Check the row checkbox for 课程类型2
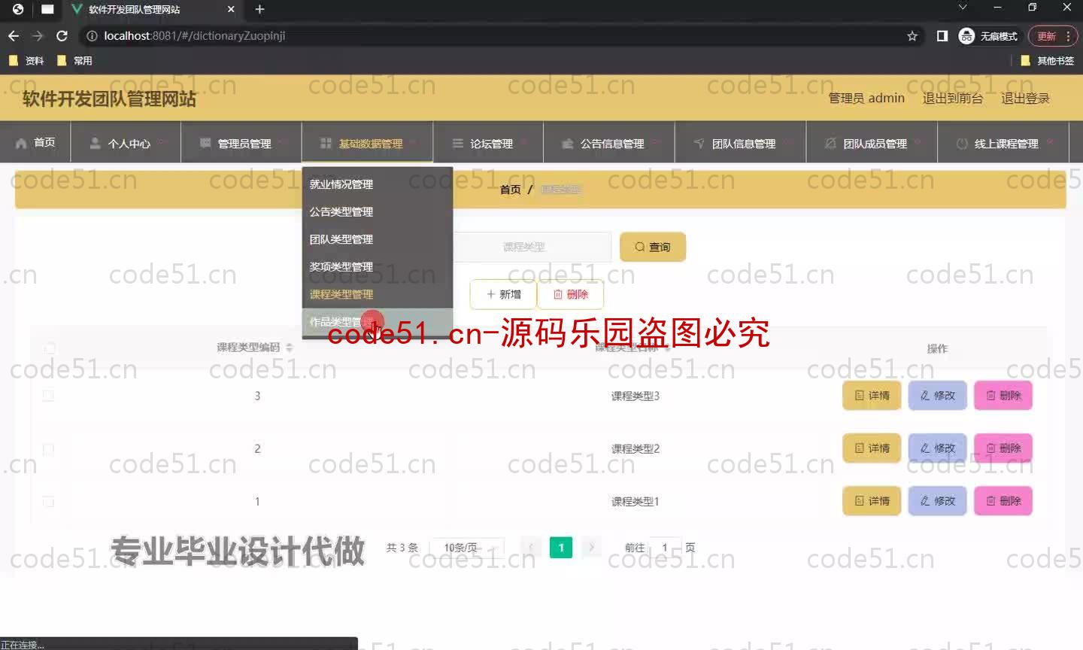Image resolution: width=1083 pixels, height=650 pixels. (48, 449)
